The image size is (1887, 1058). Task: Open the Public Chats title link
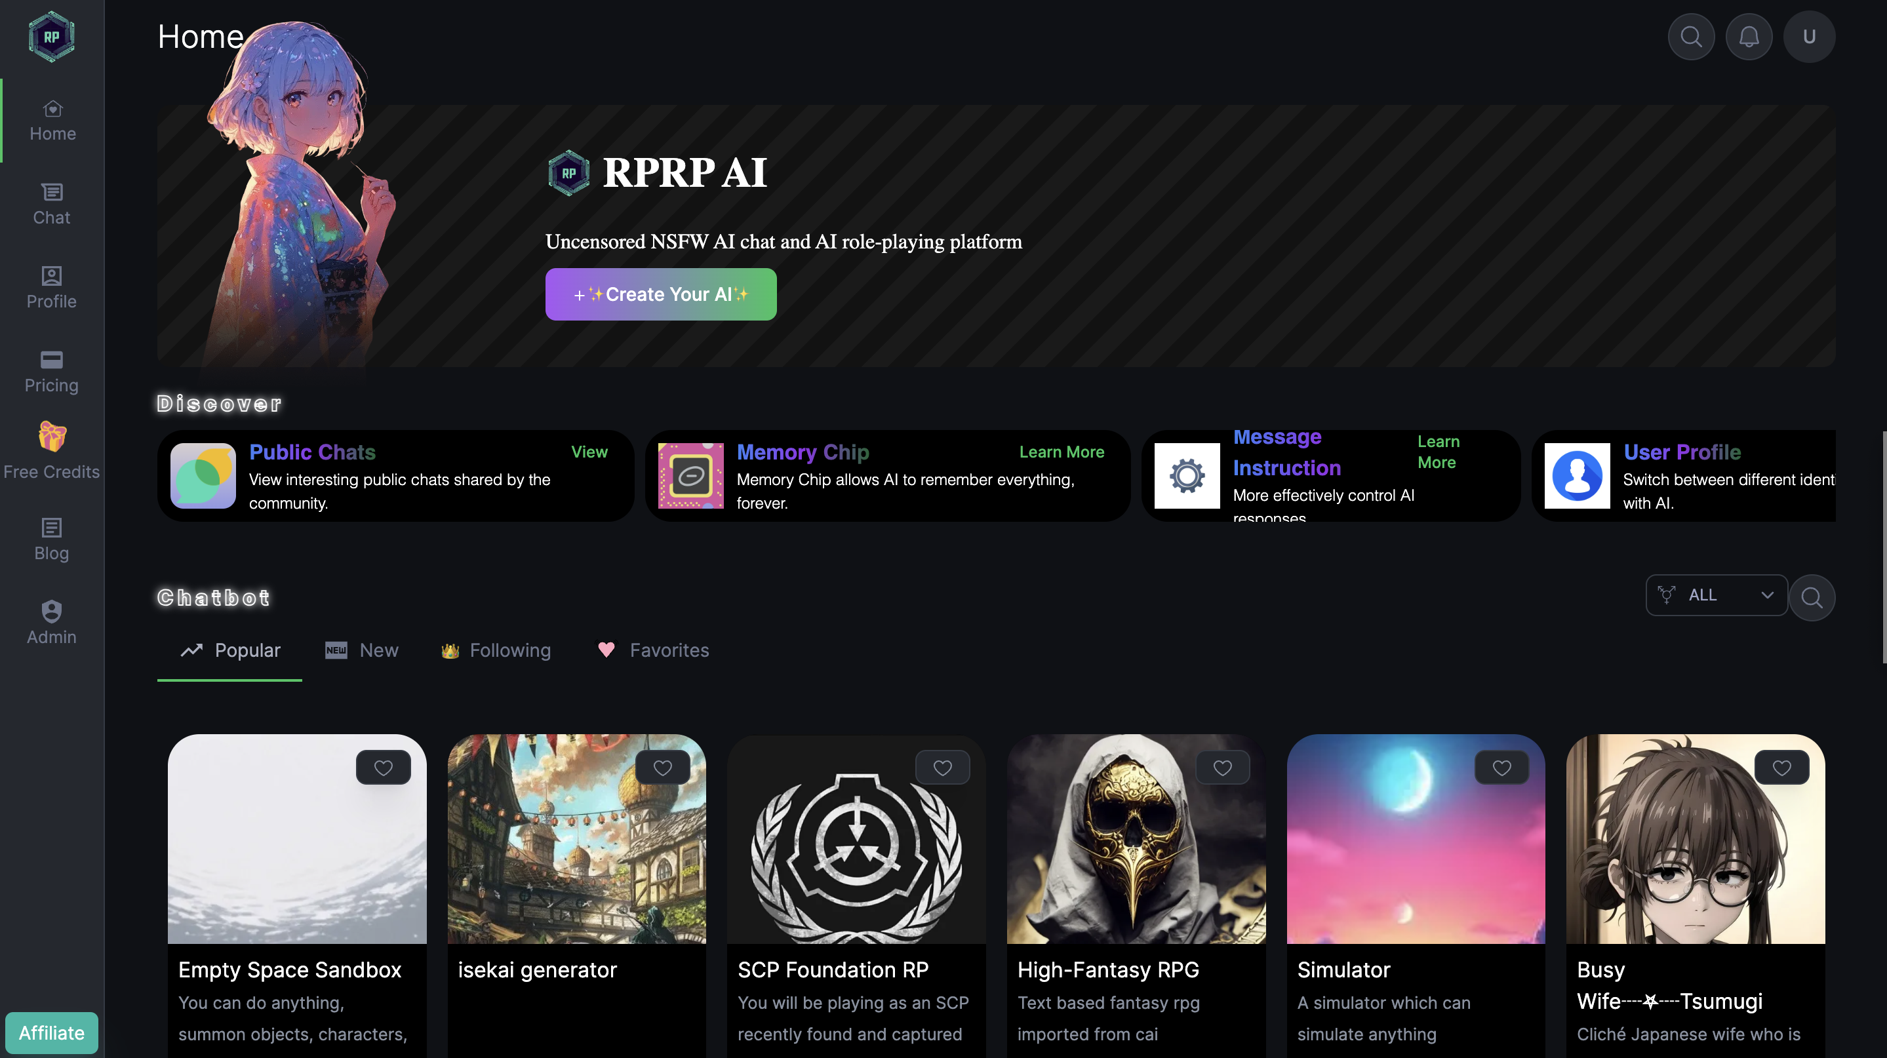(312, 452)
